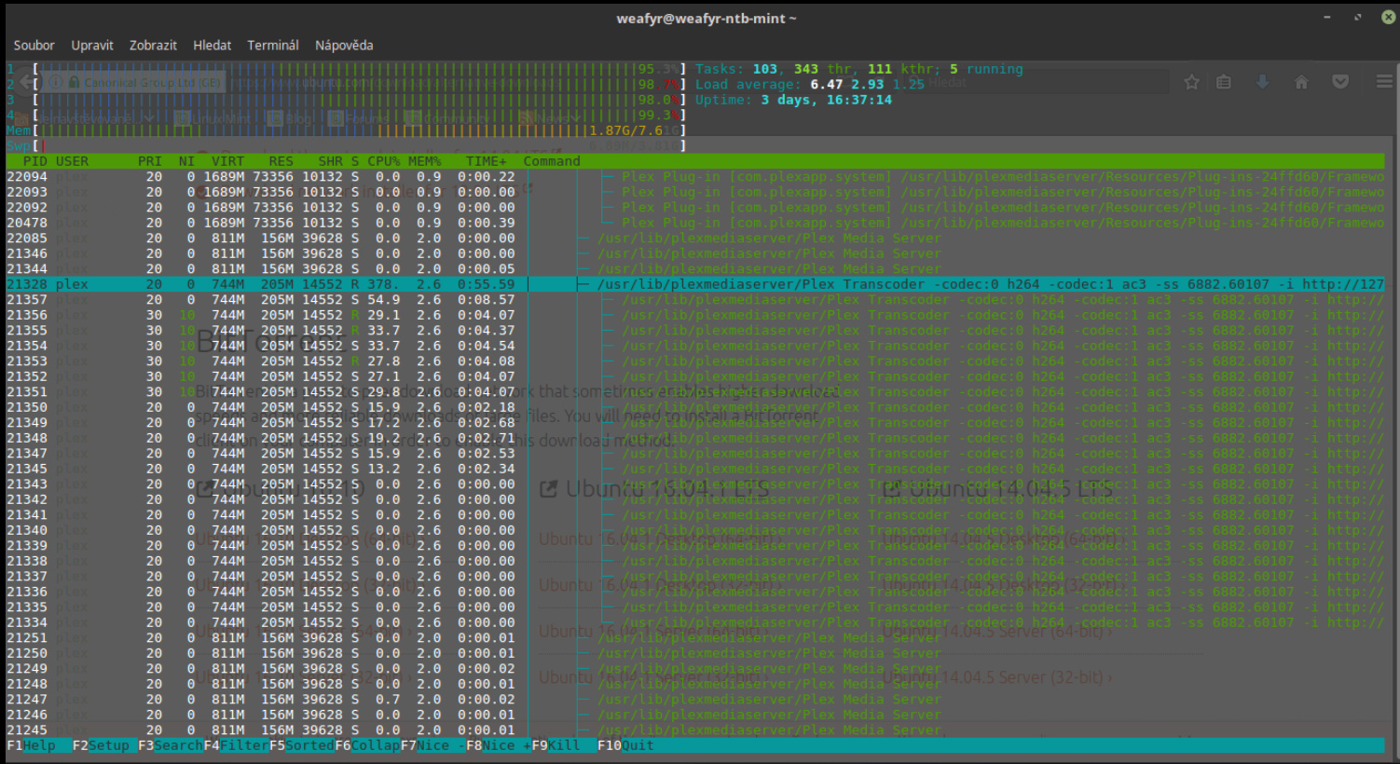Click the Tasks count line in htop header

pyautogui.click(x=858, y=69)
